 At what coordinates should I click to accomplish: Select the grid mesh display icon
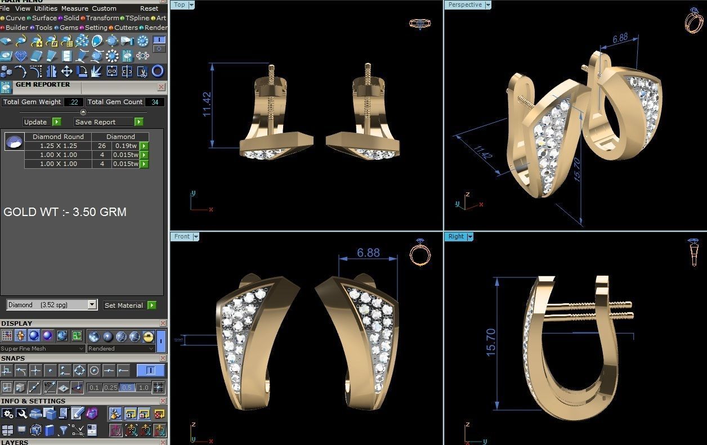pos(7,335)
